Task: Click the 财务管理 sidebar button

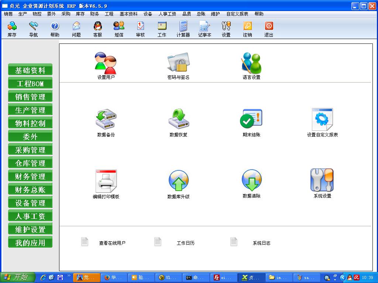Action: pyautogui.click(x=30, y=176)
